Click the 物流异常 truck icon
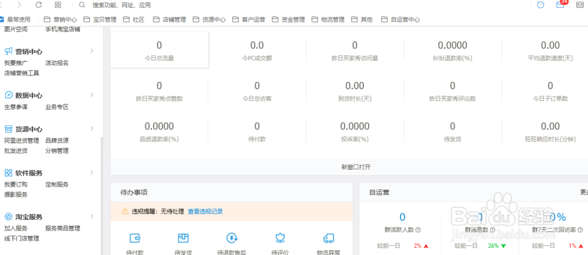Image resolution: width=588 pixels, height=255 pixels. click(x=329, y=238)
